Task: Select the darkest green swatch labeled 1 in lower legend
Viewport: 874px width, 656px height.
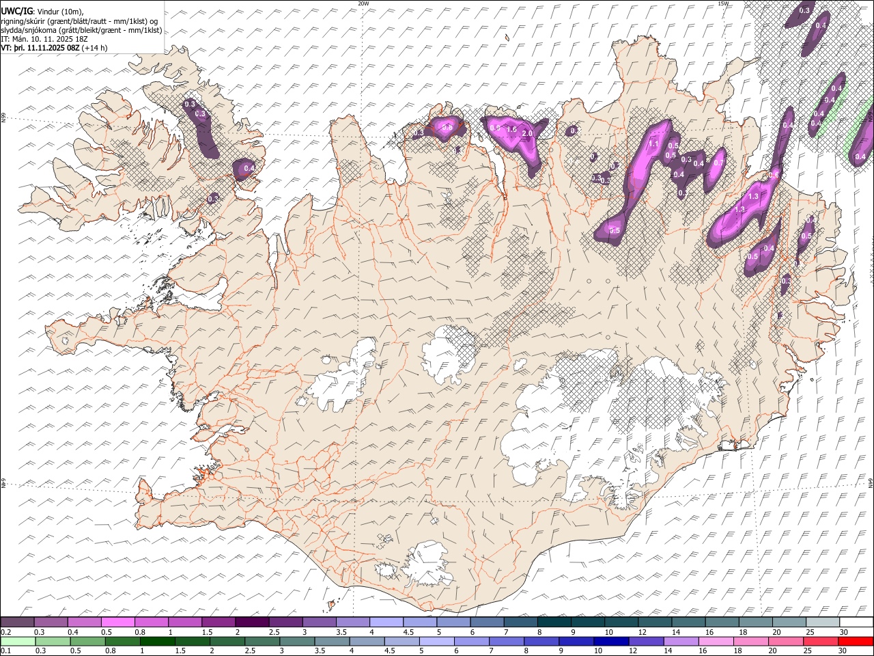Action: [157, 641]
